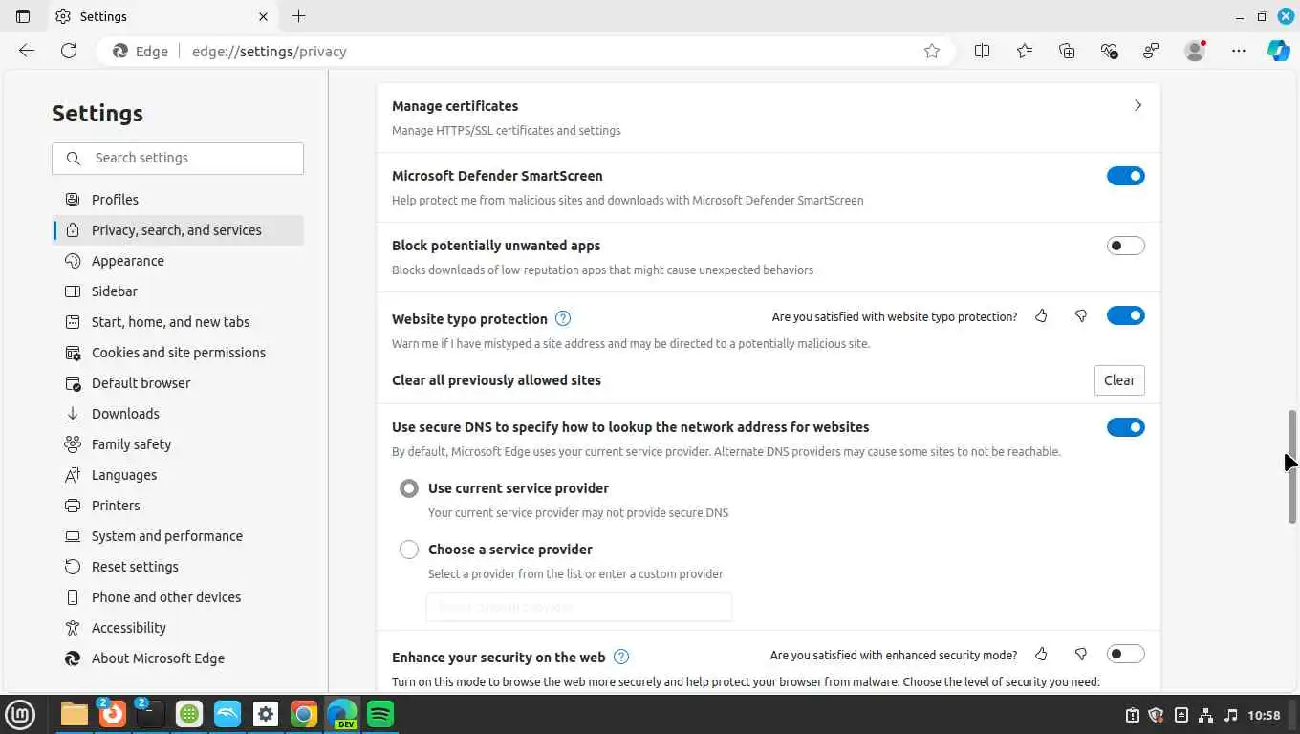Give thumbs down for enhanced security mode
Screen dimensions: 1300x734
[x=1081, y=654]
